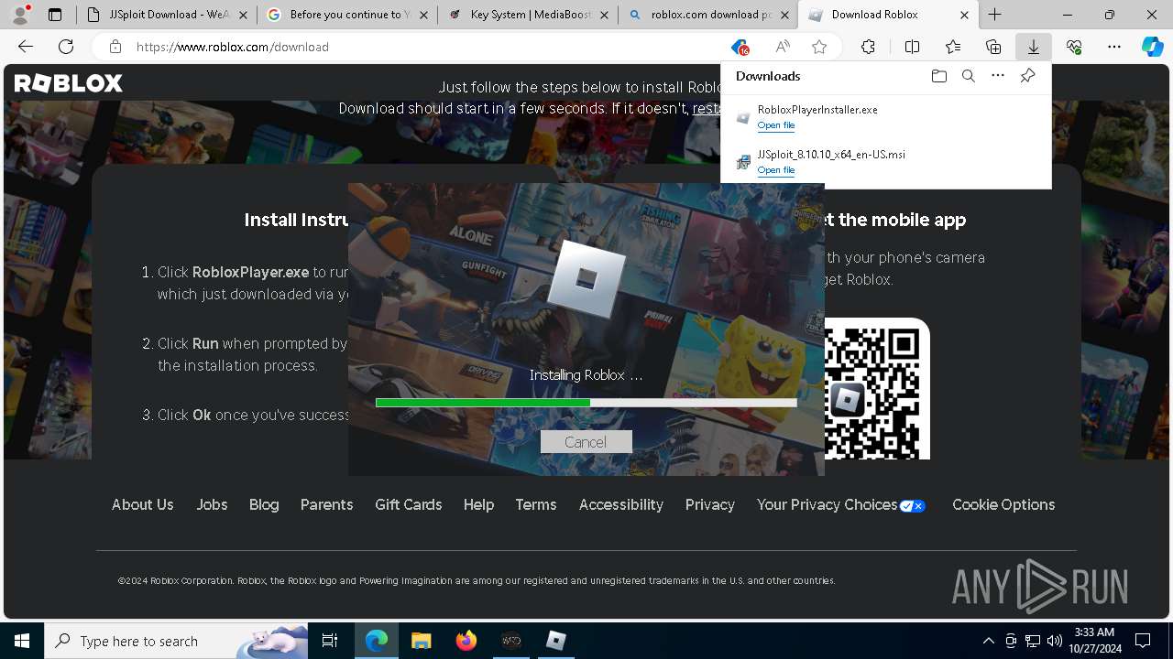Viewport: 1173px width, 659px height.
Task: Show hidden system tray icons
Action: 988,641
